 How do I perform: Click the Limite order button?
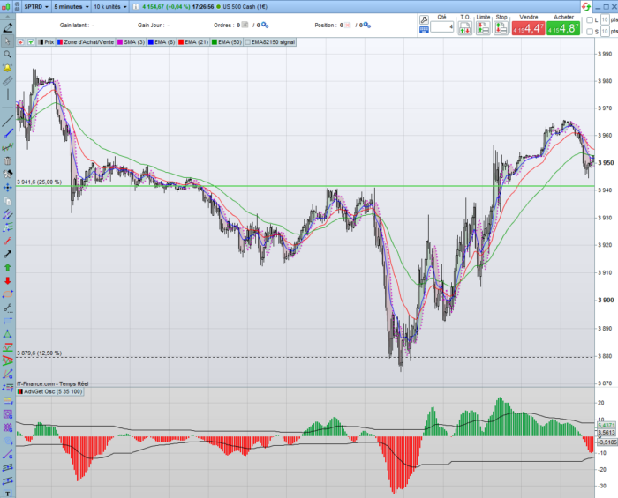tap(483, 28)
